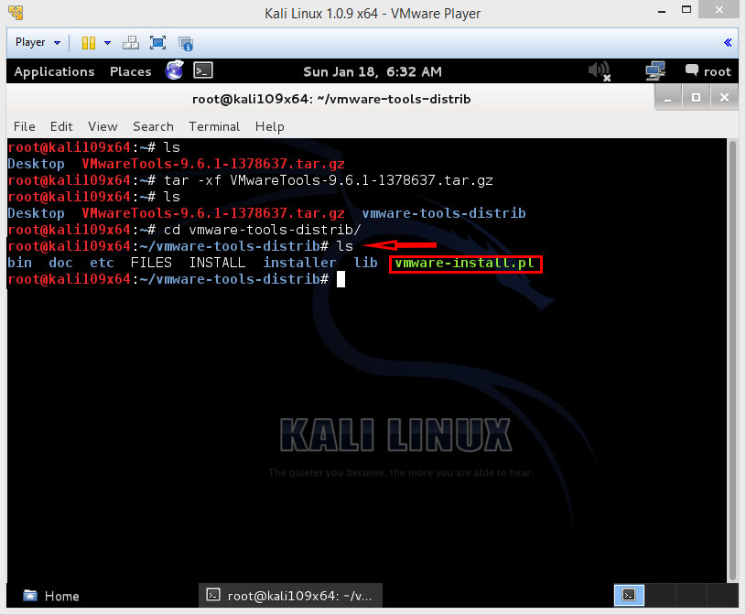The height and width of the screenshot is (615, 746).
Task: Launch Iceweasel browser from top panel
Action: (x=175, y=70)
